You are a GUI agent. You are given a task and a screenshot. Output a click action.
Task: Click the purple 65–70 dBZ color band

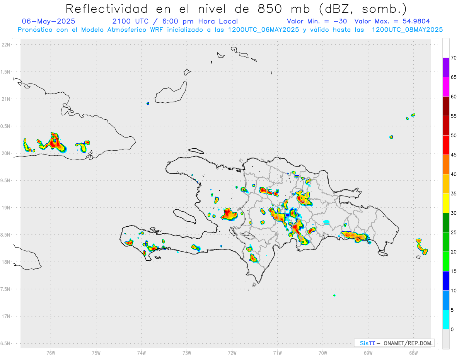click(446, 68)
